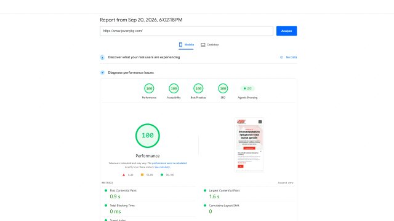Click the page screenshot thumbnail
The width and height of the screenshot is (394, 221).
(x=249, y=145)
